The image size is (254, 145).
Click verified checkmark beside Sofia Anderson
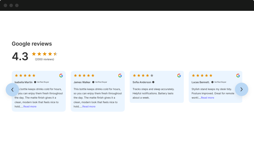point(153,82)
